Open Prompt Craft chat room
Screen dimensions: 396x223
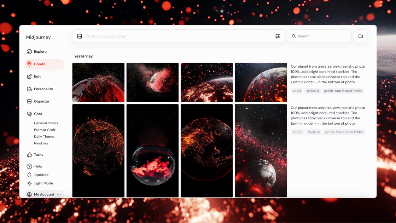(45, 130)
